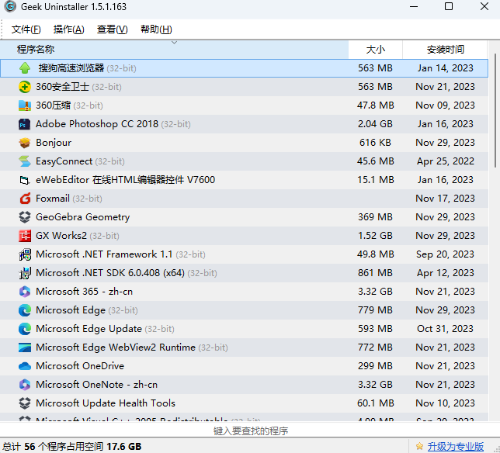Click the GeoGebra Geometry icon
The height and width of the screenshot is (453, 500).
point(25,217)
